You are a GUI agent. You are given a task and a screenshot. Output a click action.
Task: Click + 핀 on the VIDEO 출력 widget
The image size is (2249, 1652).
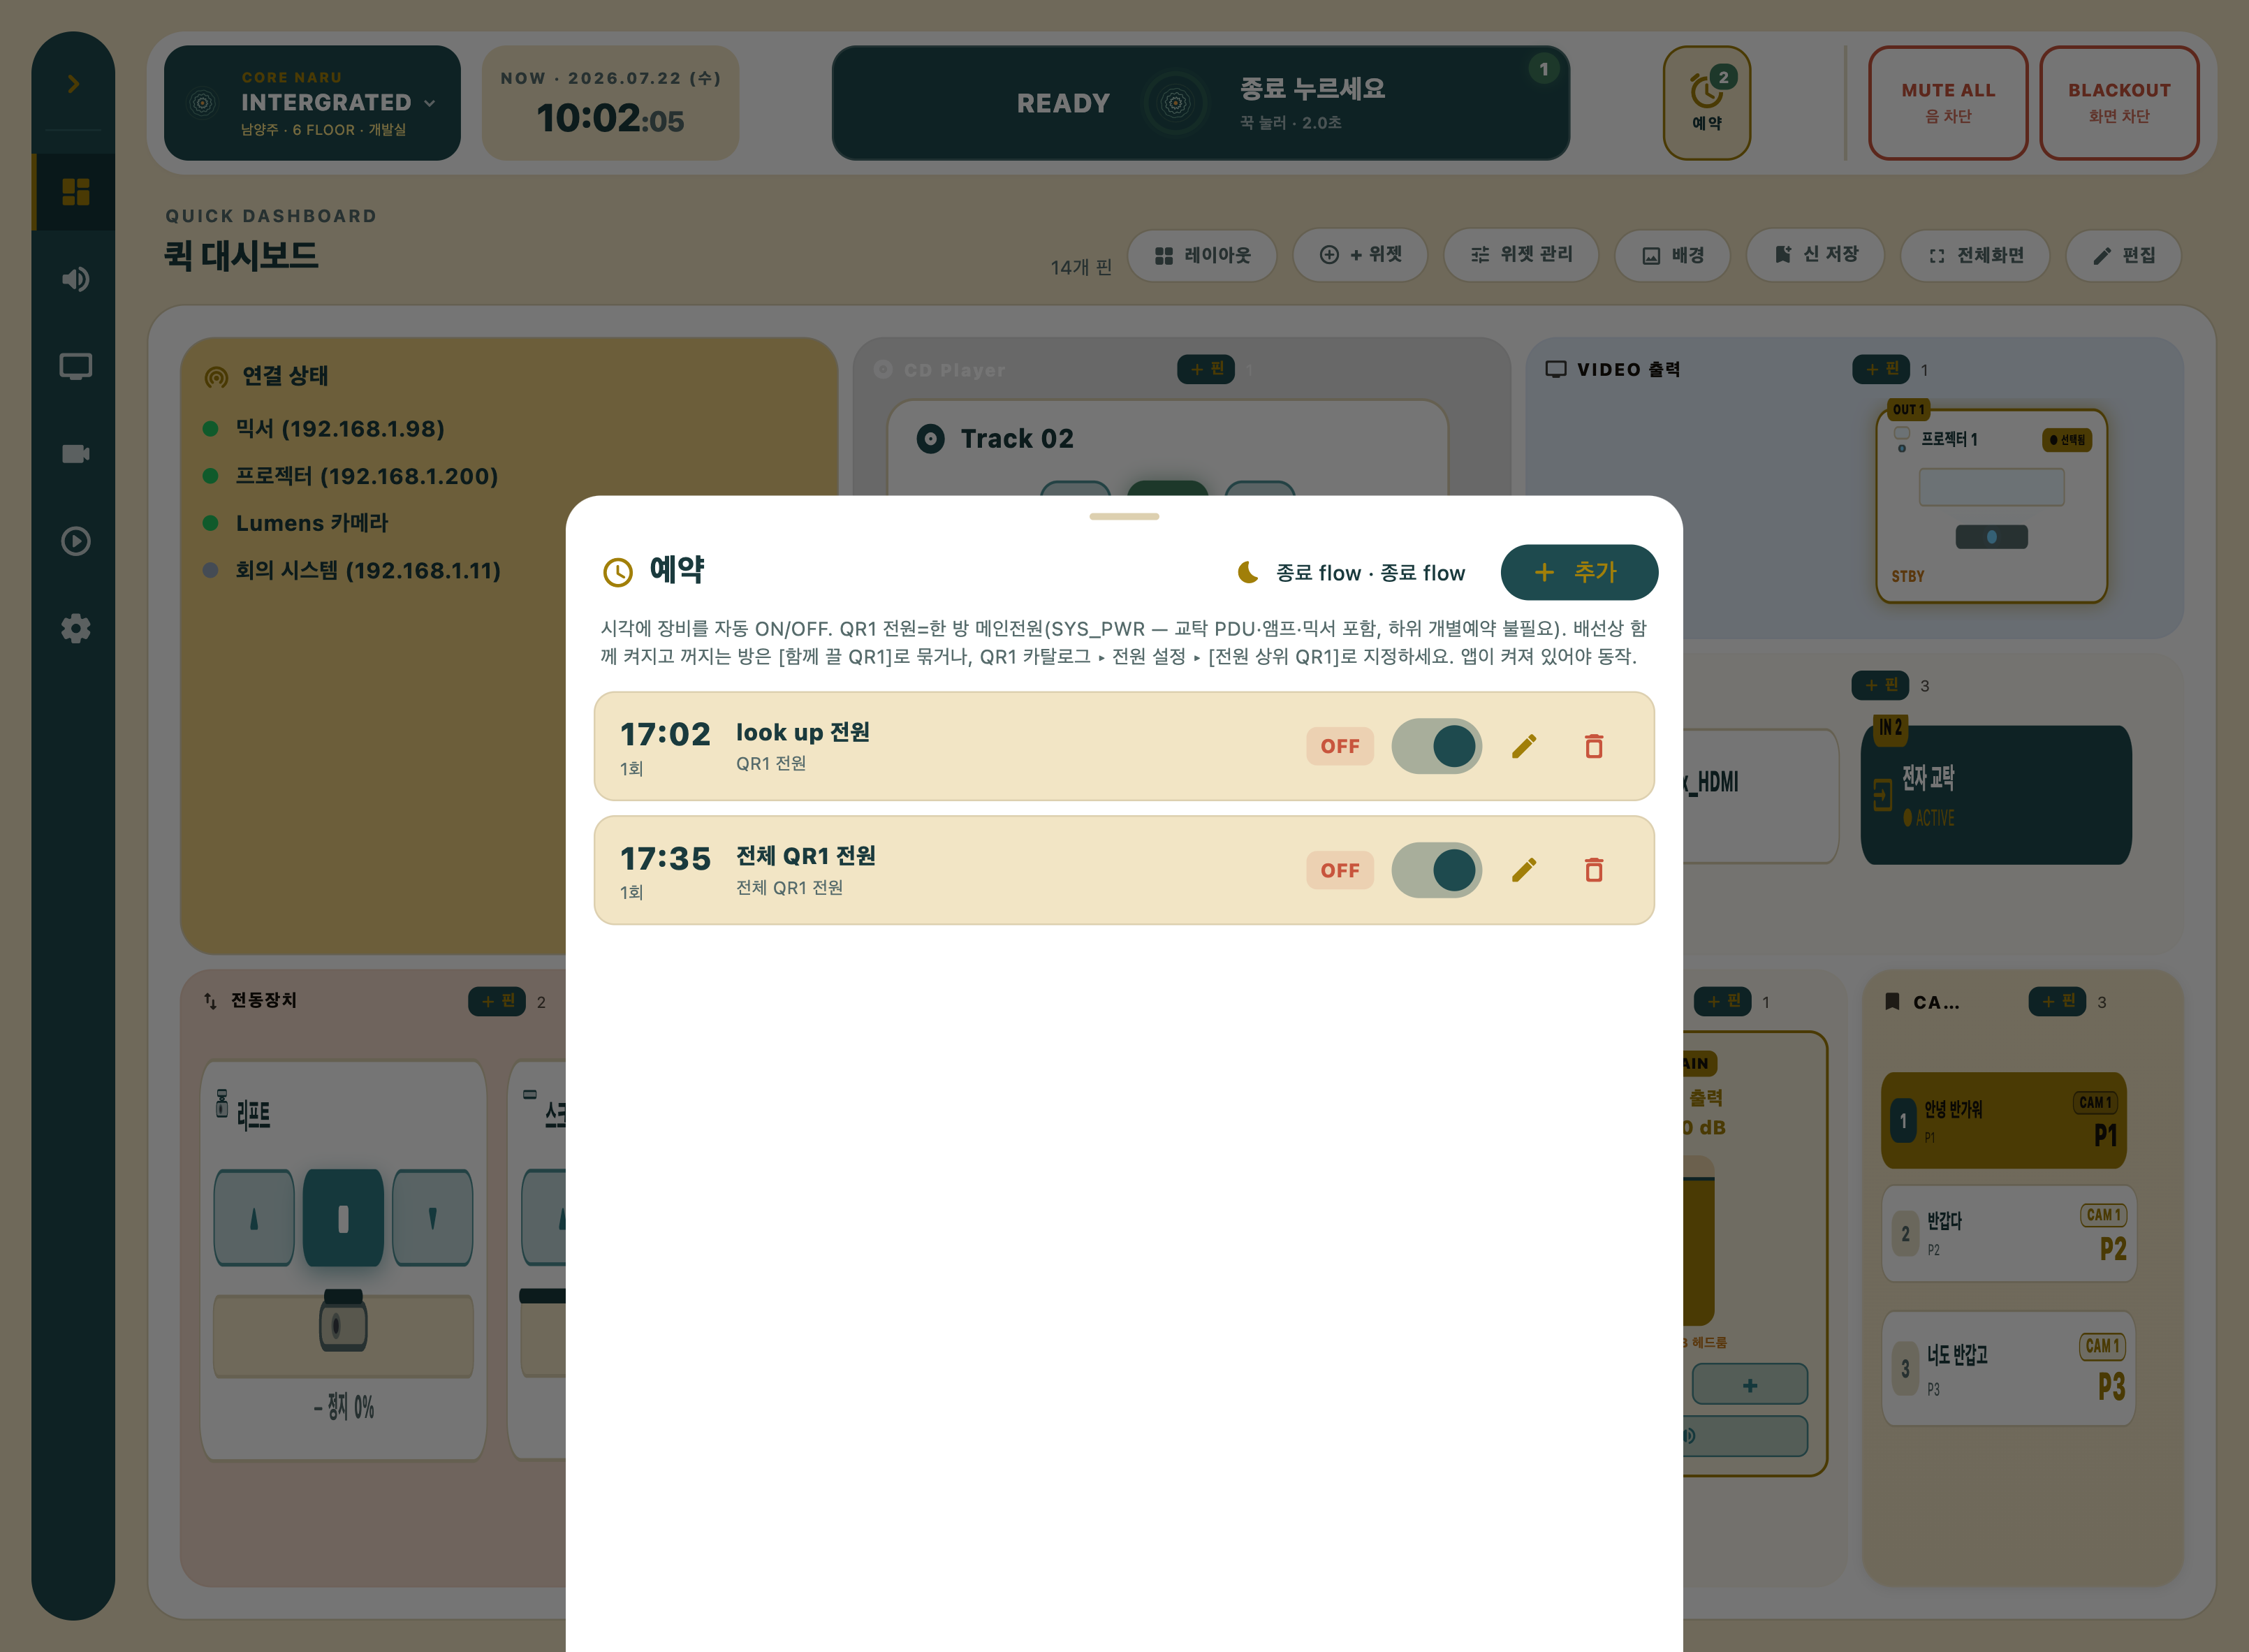click(x=1881, y=369)
